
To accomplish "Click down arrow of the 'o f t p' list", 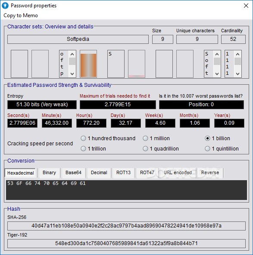I will 72,74.
